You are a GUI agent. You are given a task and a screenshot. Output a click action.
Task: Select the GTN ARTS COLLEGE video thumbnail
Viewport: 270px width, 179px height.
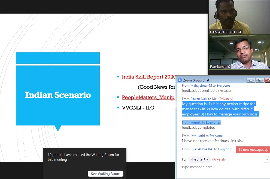click(x=239, y=17)
